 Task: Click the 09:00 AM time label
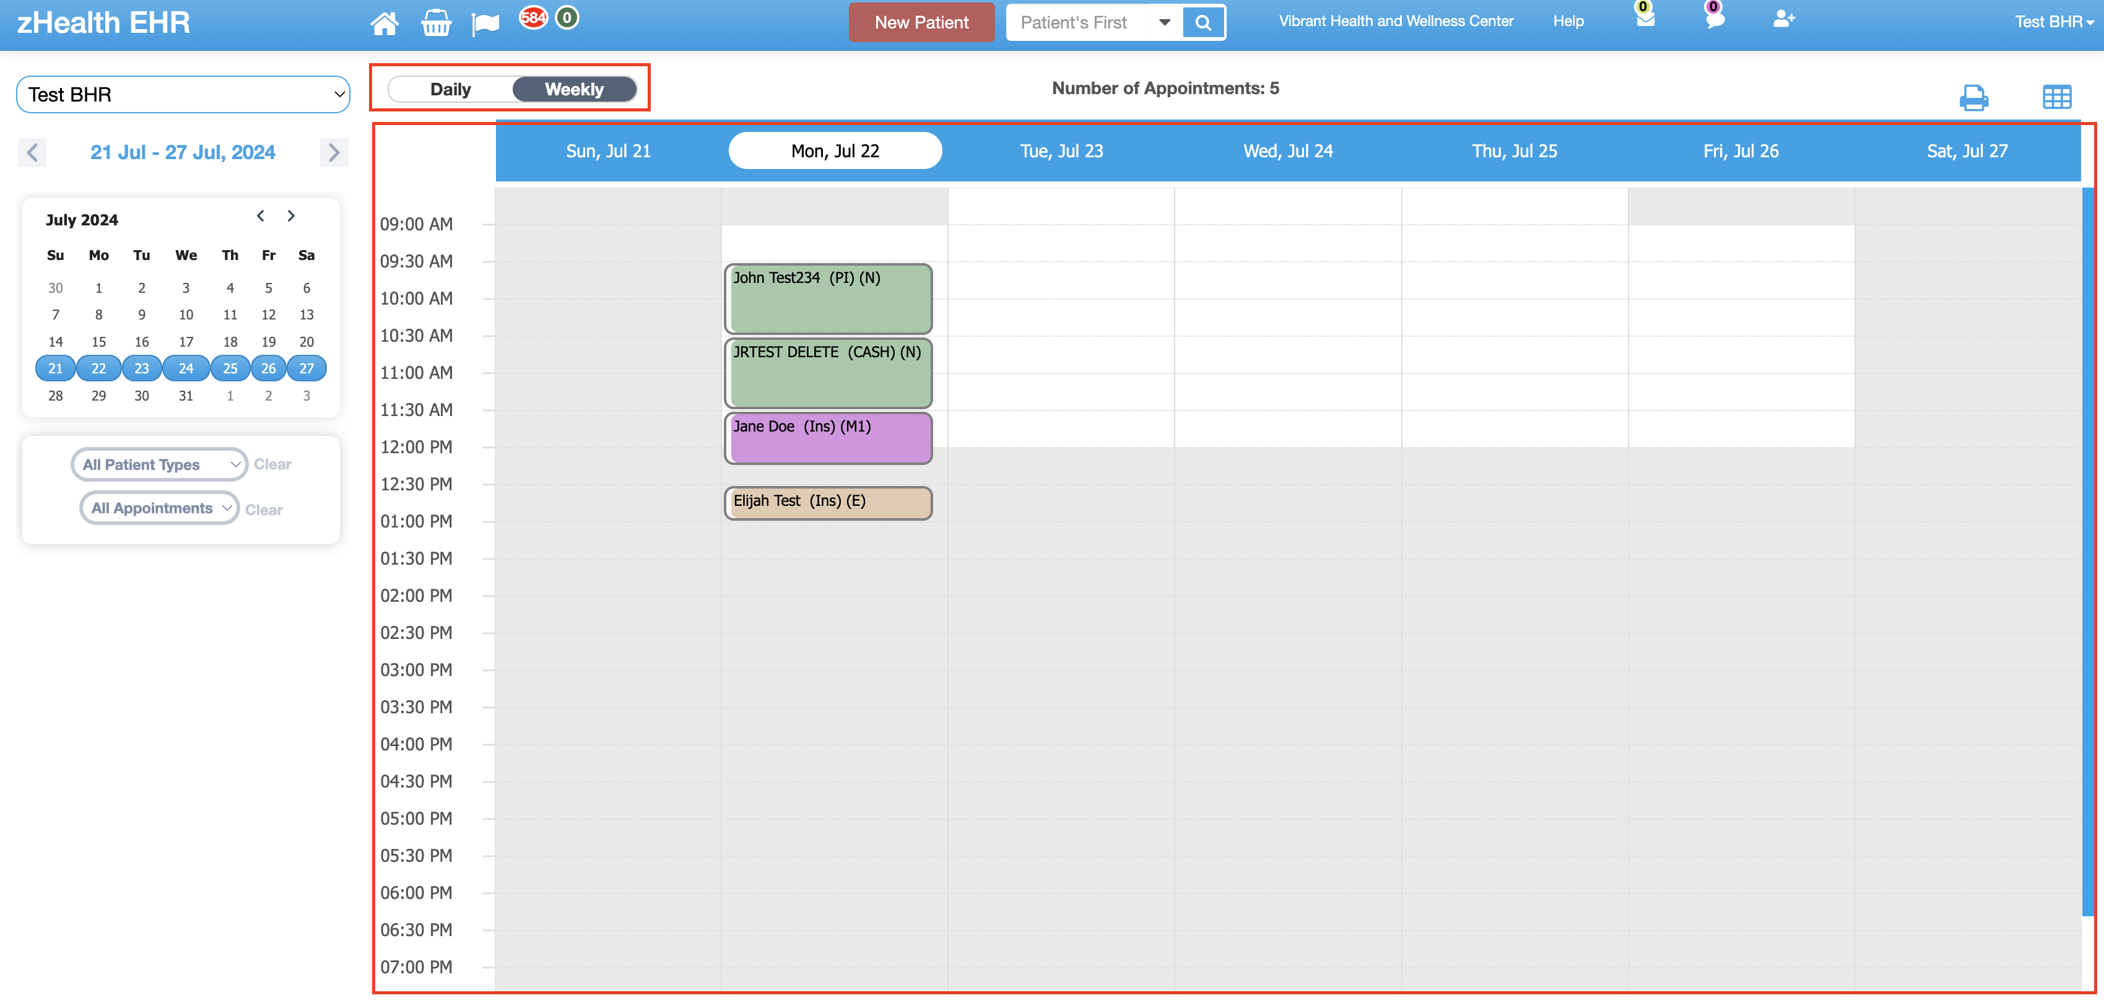click(x=417, y=224)
